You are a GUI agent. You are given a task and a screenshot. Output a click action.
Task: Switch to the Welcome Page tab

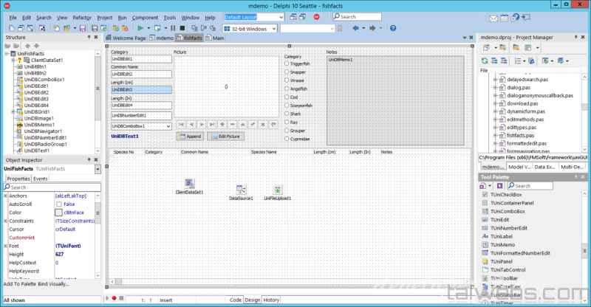click(x=129, y=37)
